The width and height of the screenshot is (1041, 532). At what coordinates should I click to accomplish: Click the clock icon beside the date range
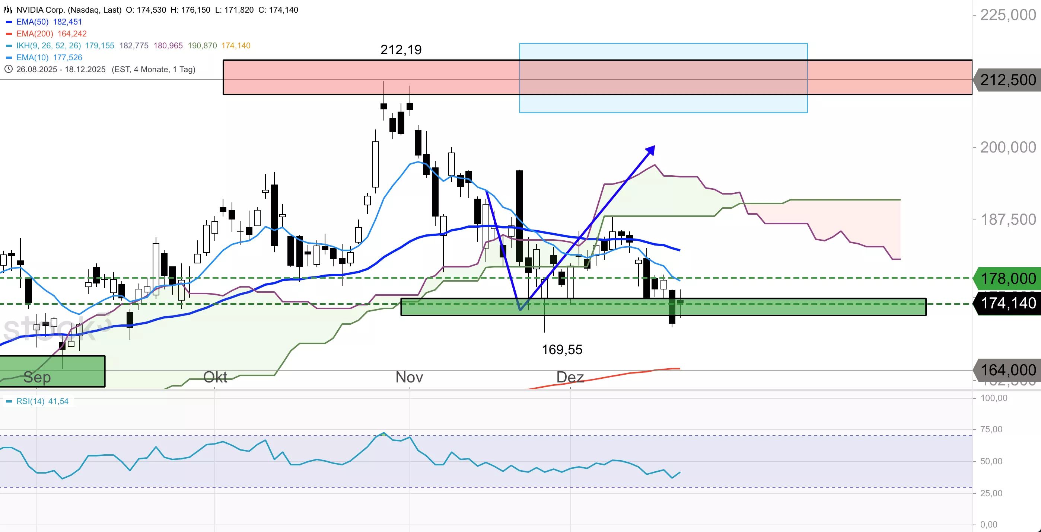coord(8,69)
